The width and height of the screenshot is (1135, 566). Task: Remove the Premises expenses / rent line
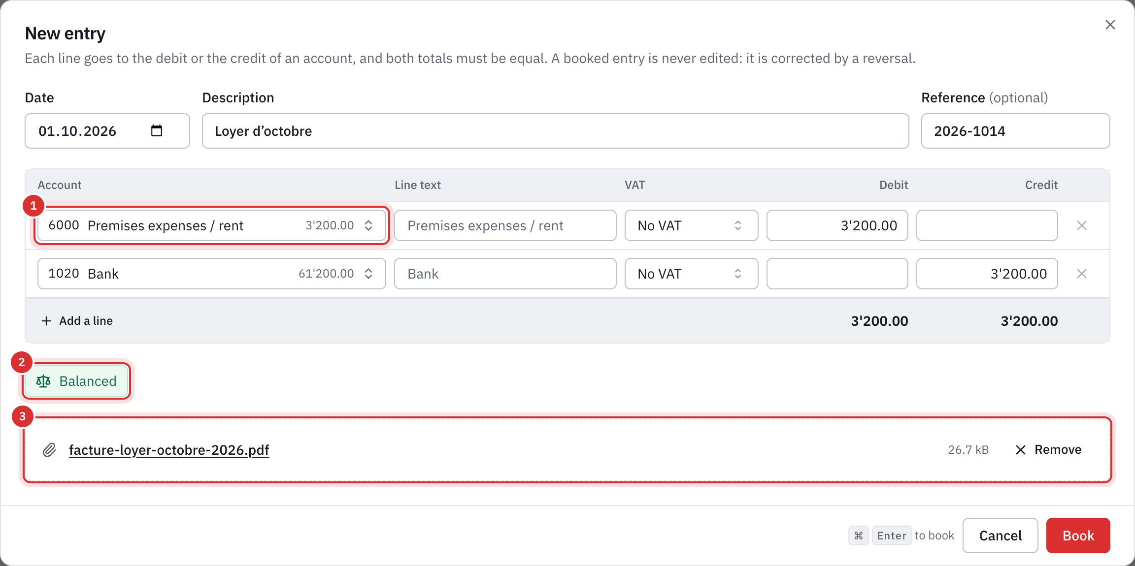[1082, 225]
